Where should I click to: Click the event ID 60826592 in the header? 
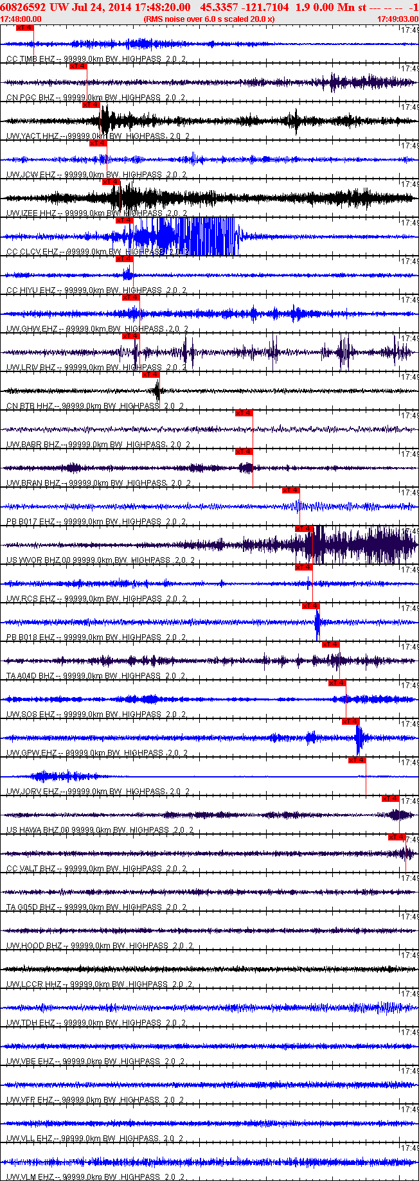tap(22, 7)
